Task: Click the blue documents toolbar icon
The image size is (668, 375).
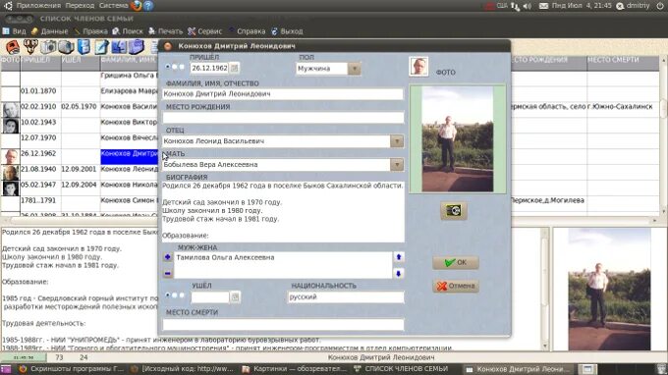Action: pyautogui.click(x=119, y=46)
